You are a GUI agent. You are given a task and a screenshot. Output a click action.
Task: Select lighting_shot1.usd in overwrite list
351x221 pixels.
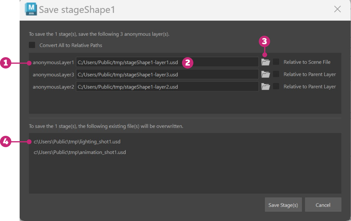tap(77, 142)
